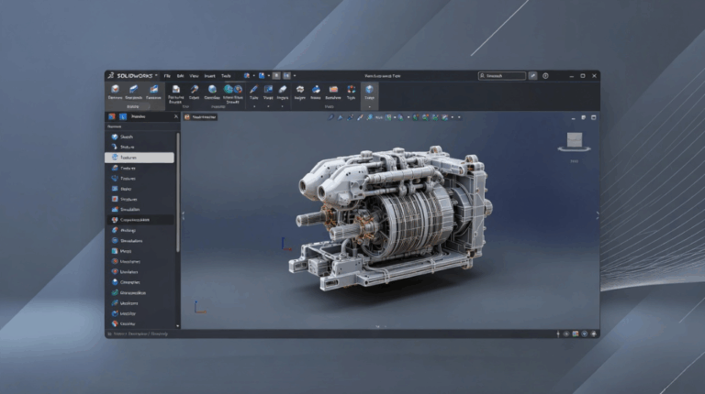Screen dimensions: 705x394
Task: Select the Sketch row in the sidebar
Action: (x=140, y=137)
